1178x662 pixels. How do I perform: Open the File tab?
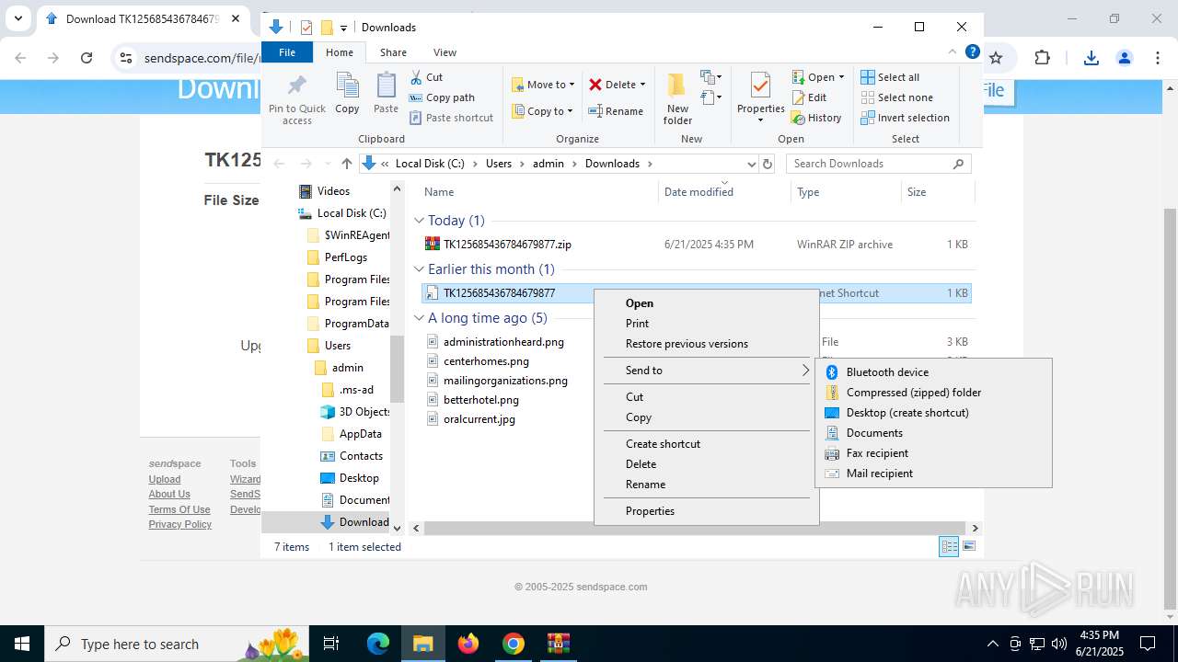click(x=287, y=52)
